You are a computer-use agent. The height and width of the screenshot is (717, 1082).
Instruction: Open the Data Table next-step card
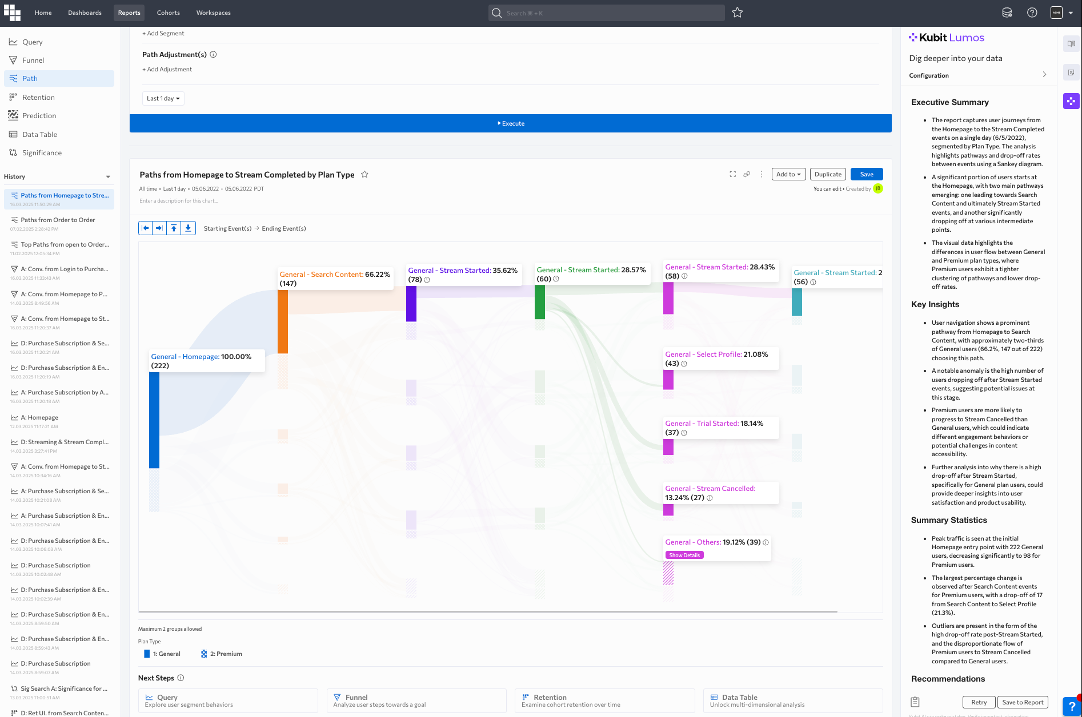pos(793,701)
